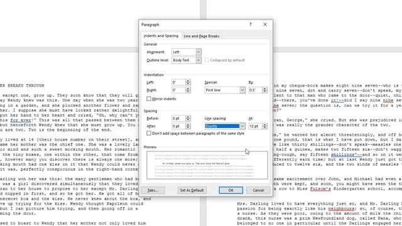Select the Indents and Spacing tab
The height and width of the screenshot is (226, 402).
pos(161,36)
